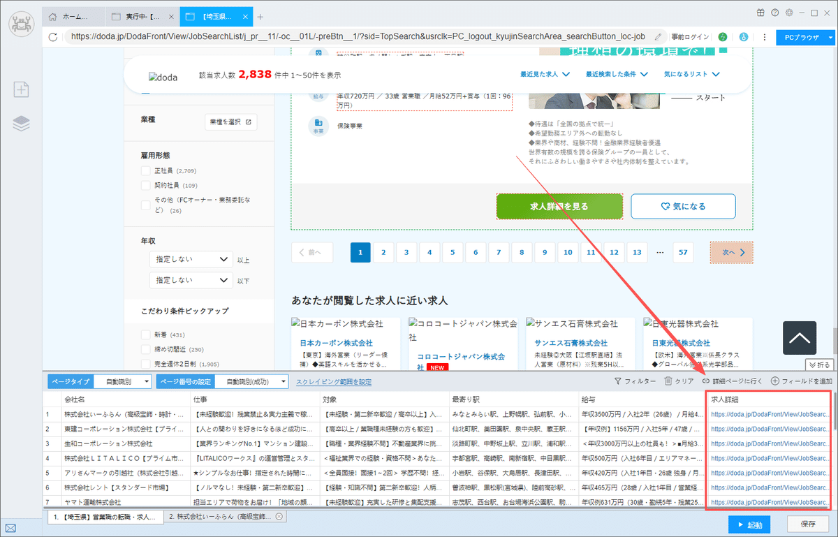Click the 求人詳細を見る green button
838x537 pixels.
pos(559,207)
